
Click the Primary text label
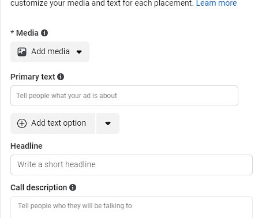point(33,77)
